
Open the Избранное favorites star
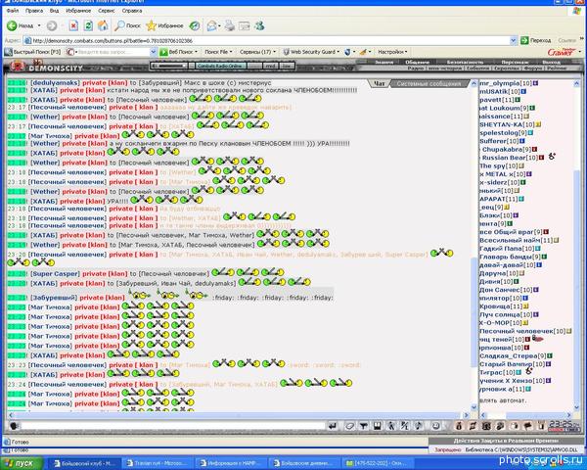[164, 25]
